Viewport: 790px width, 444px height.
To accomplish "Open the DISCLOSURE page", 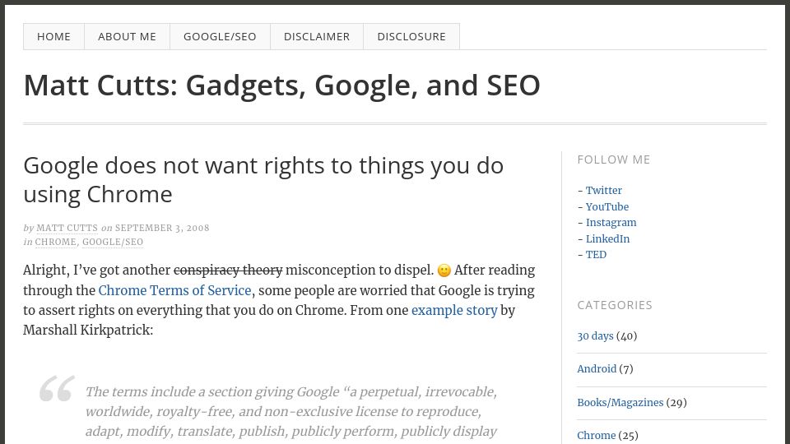I will pyautogui.click(x=411, y=37).
